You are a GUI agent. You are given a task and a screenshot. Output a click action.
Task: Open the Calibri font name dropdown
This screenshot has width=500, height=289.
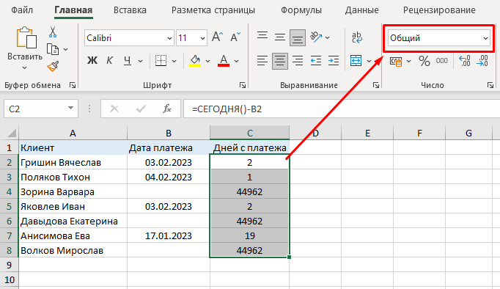point(129,38)
